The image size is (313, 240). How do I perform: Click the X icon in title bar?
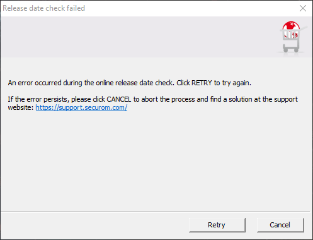(x=303, y=8)
